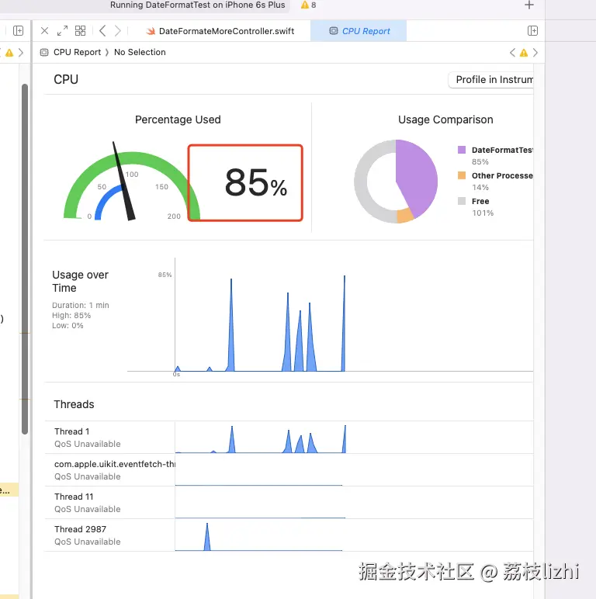Click the Free 101% legend value

click(x=483, y=213)
